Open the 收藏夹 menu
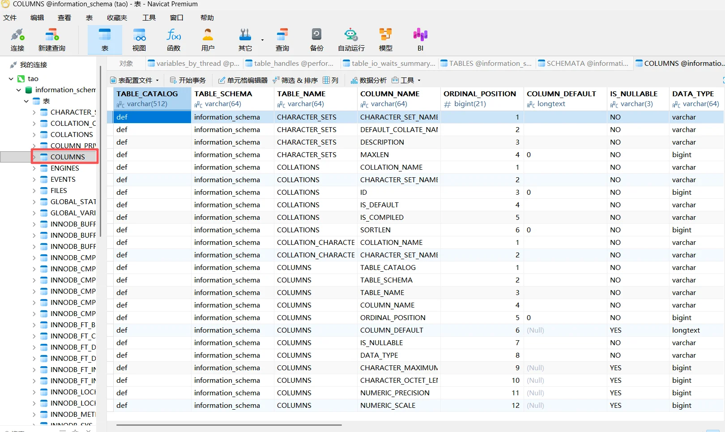 tap(117, 18)
